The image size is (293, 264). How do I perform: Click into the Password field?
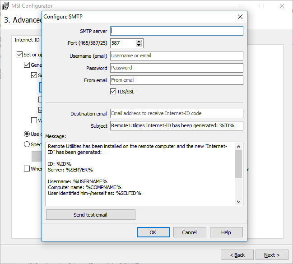coord(177,68)
